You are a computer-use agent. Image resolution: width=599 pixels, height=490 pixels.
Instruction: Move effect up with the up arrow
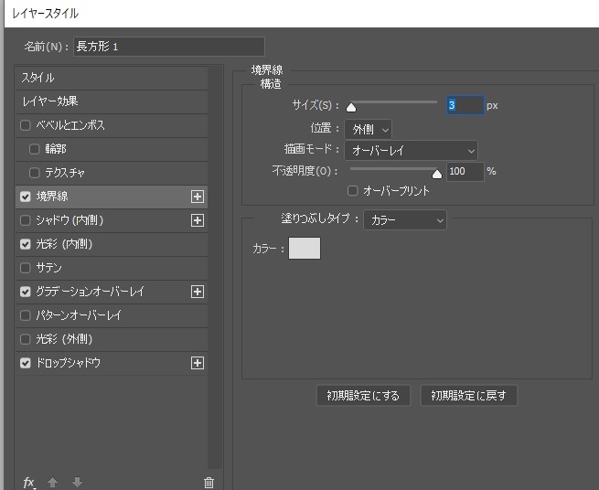tap(53, 483)
